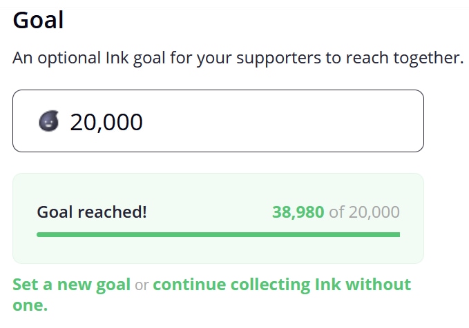Click the word 'reached!' in the status label

(112, 212)
